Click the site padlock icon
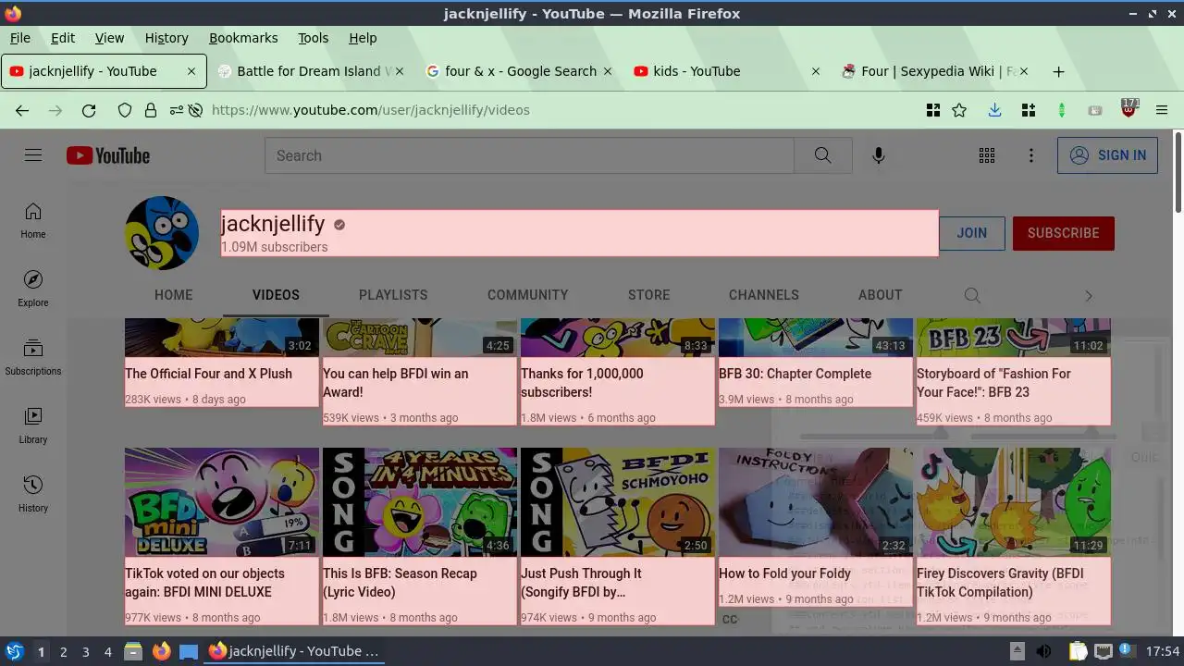This screenshot has height=666, width=1184. [151, 110]
